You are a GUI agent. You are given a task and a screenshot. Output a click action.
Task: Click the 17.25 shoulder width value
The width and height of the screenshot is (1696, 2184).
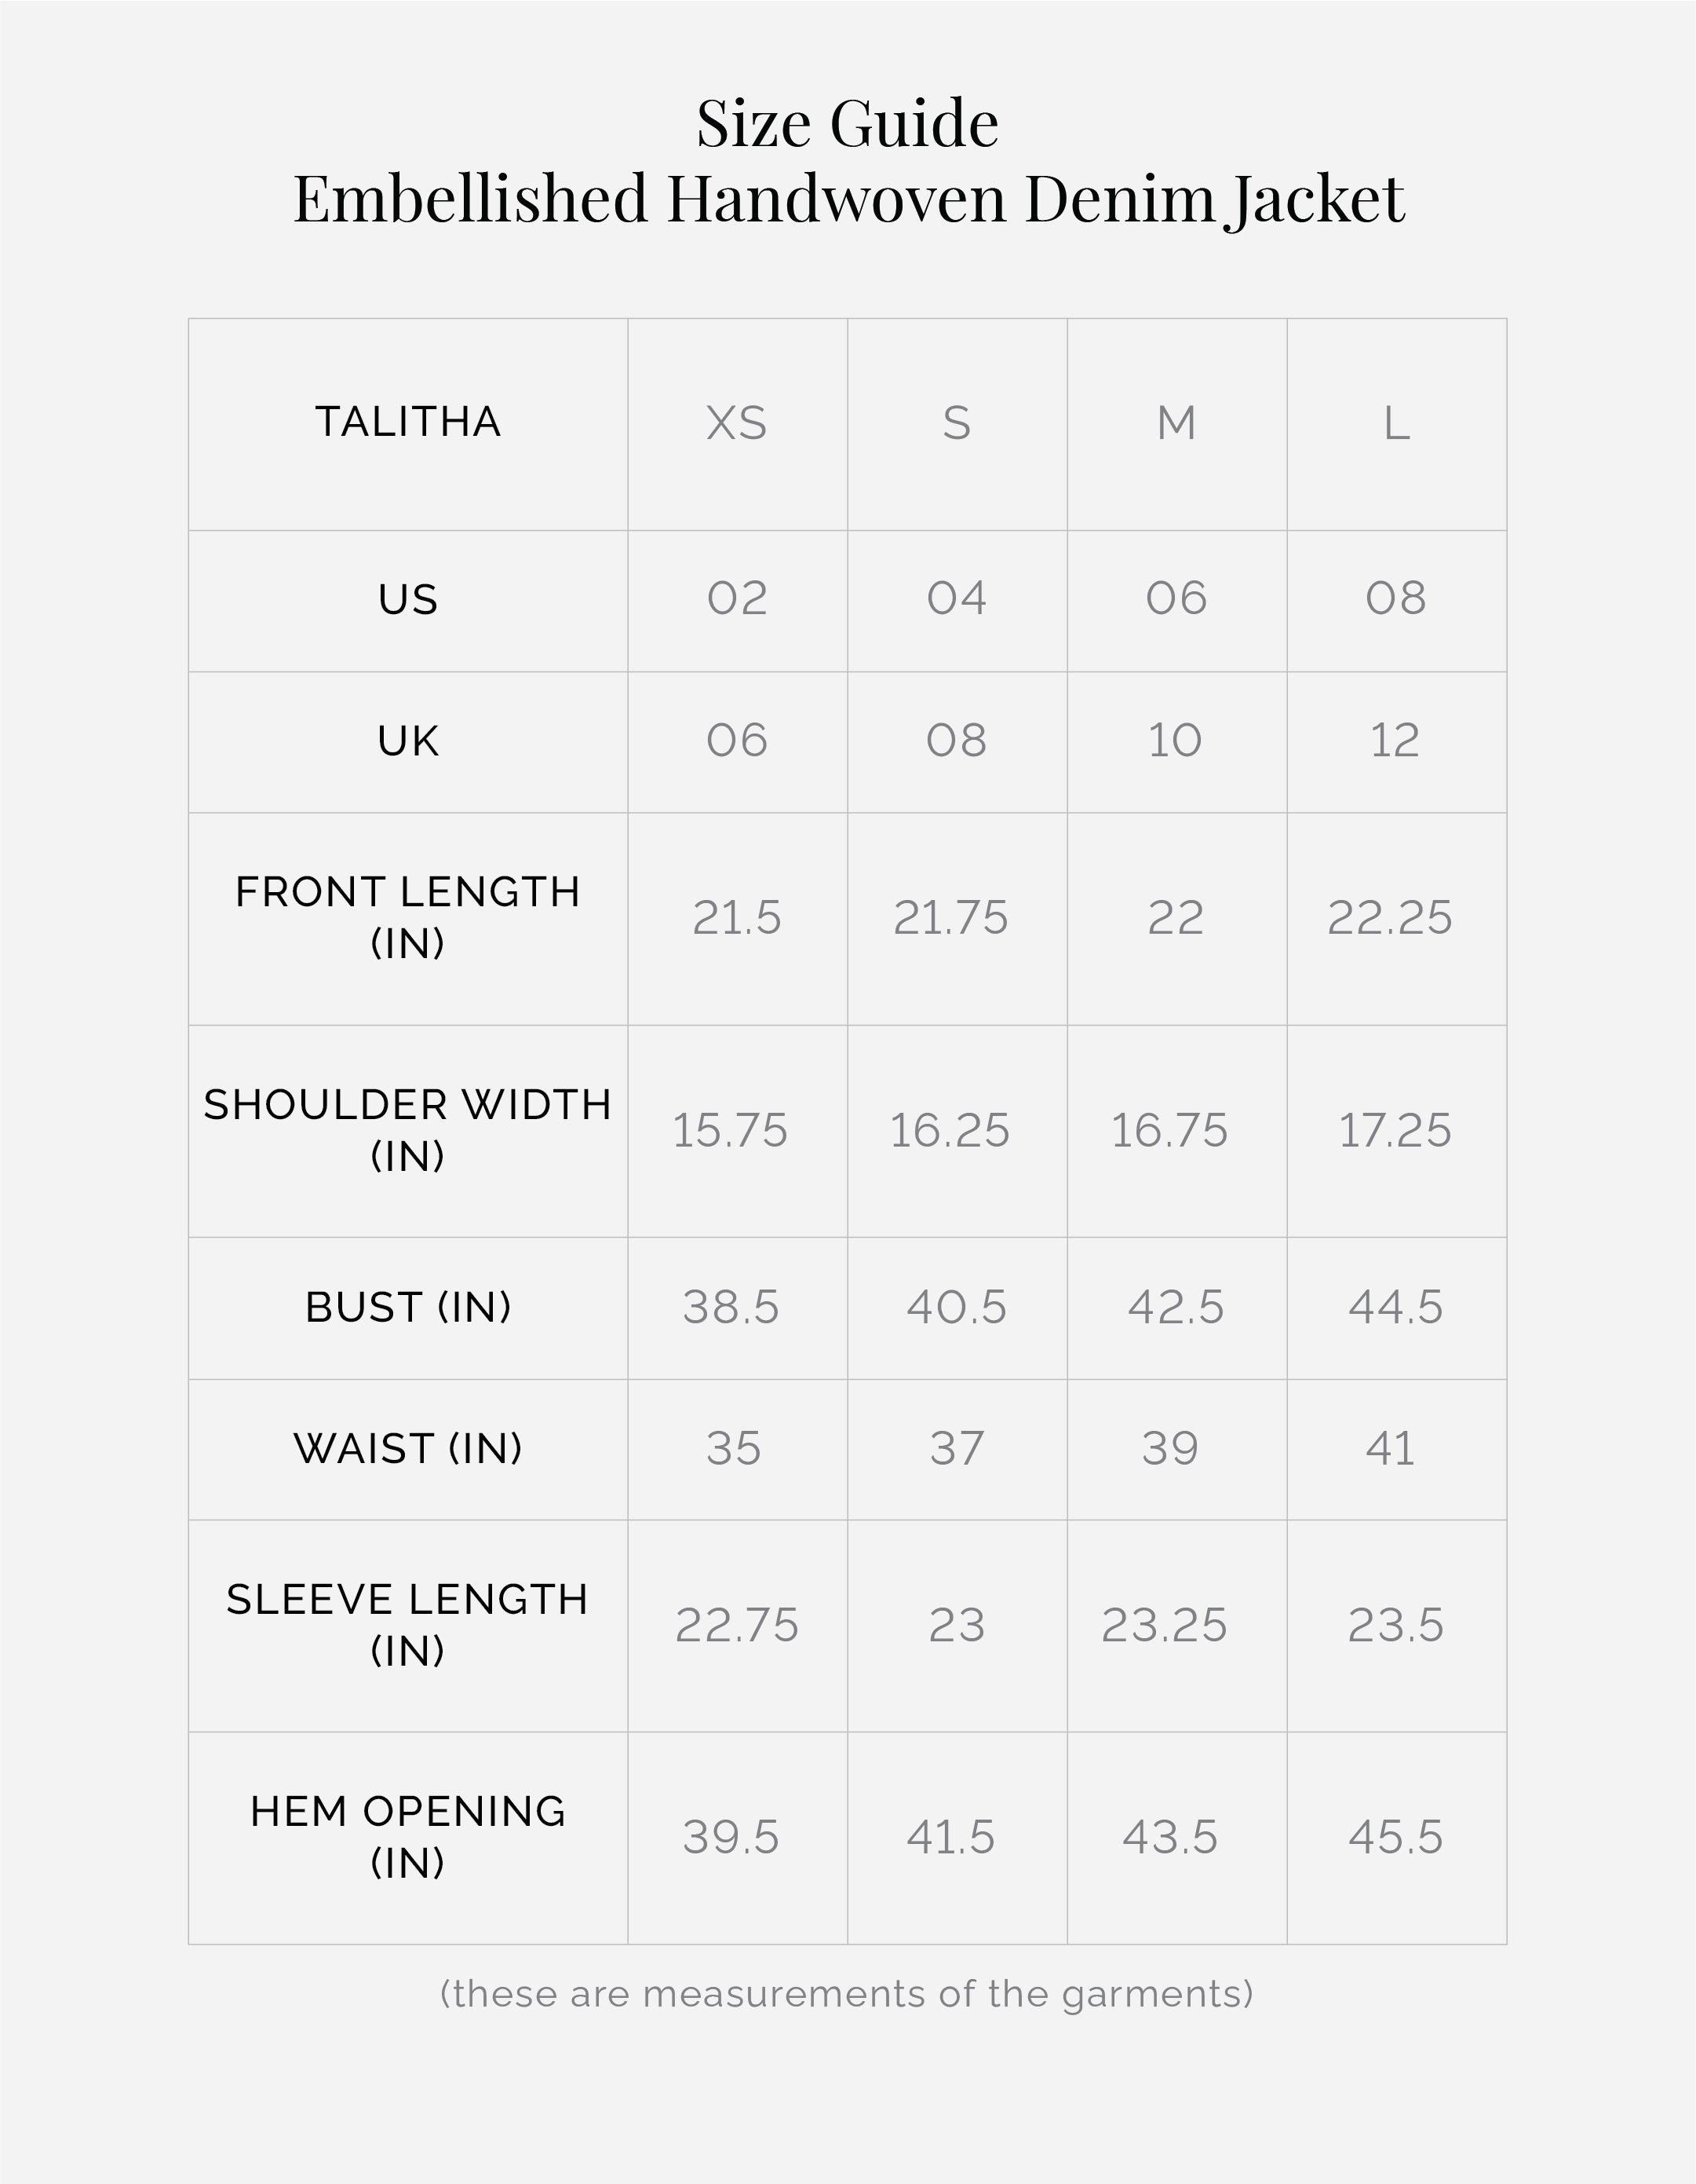point(1394,1131)
